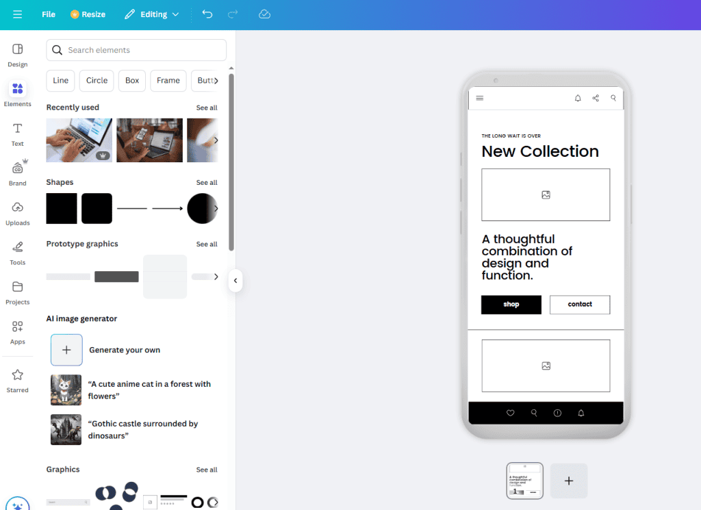
Task: Open the Apps side panel
Action: click(17, 333)
